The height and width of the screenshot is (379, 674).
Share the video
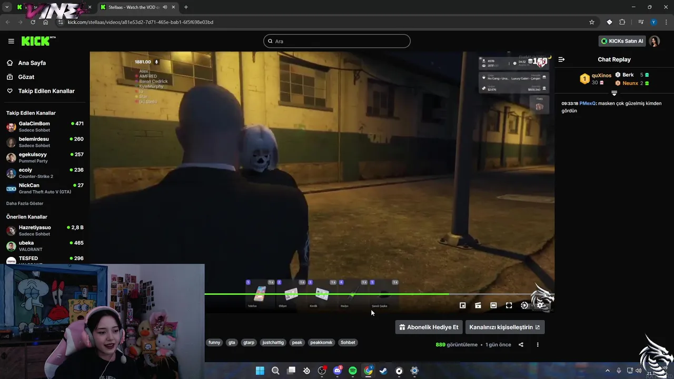(x=521, y=345)
